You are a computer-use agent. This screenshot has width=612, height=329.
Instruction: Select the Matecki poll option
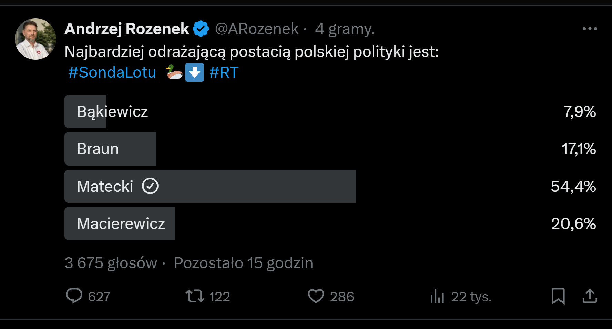click(x=105, y=186)
